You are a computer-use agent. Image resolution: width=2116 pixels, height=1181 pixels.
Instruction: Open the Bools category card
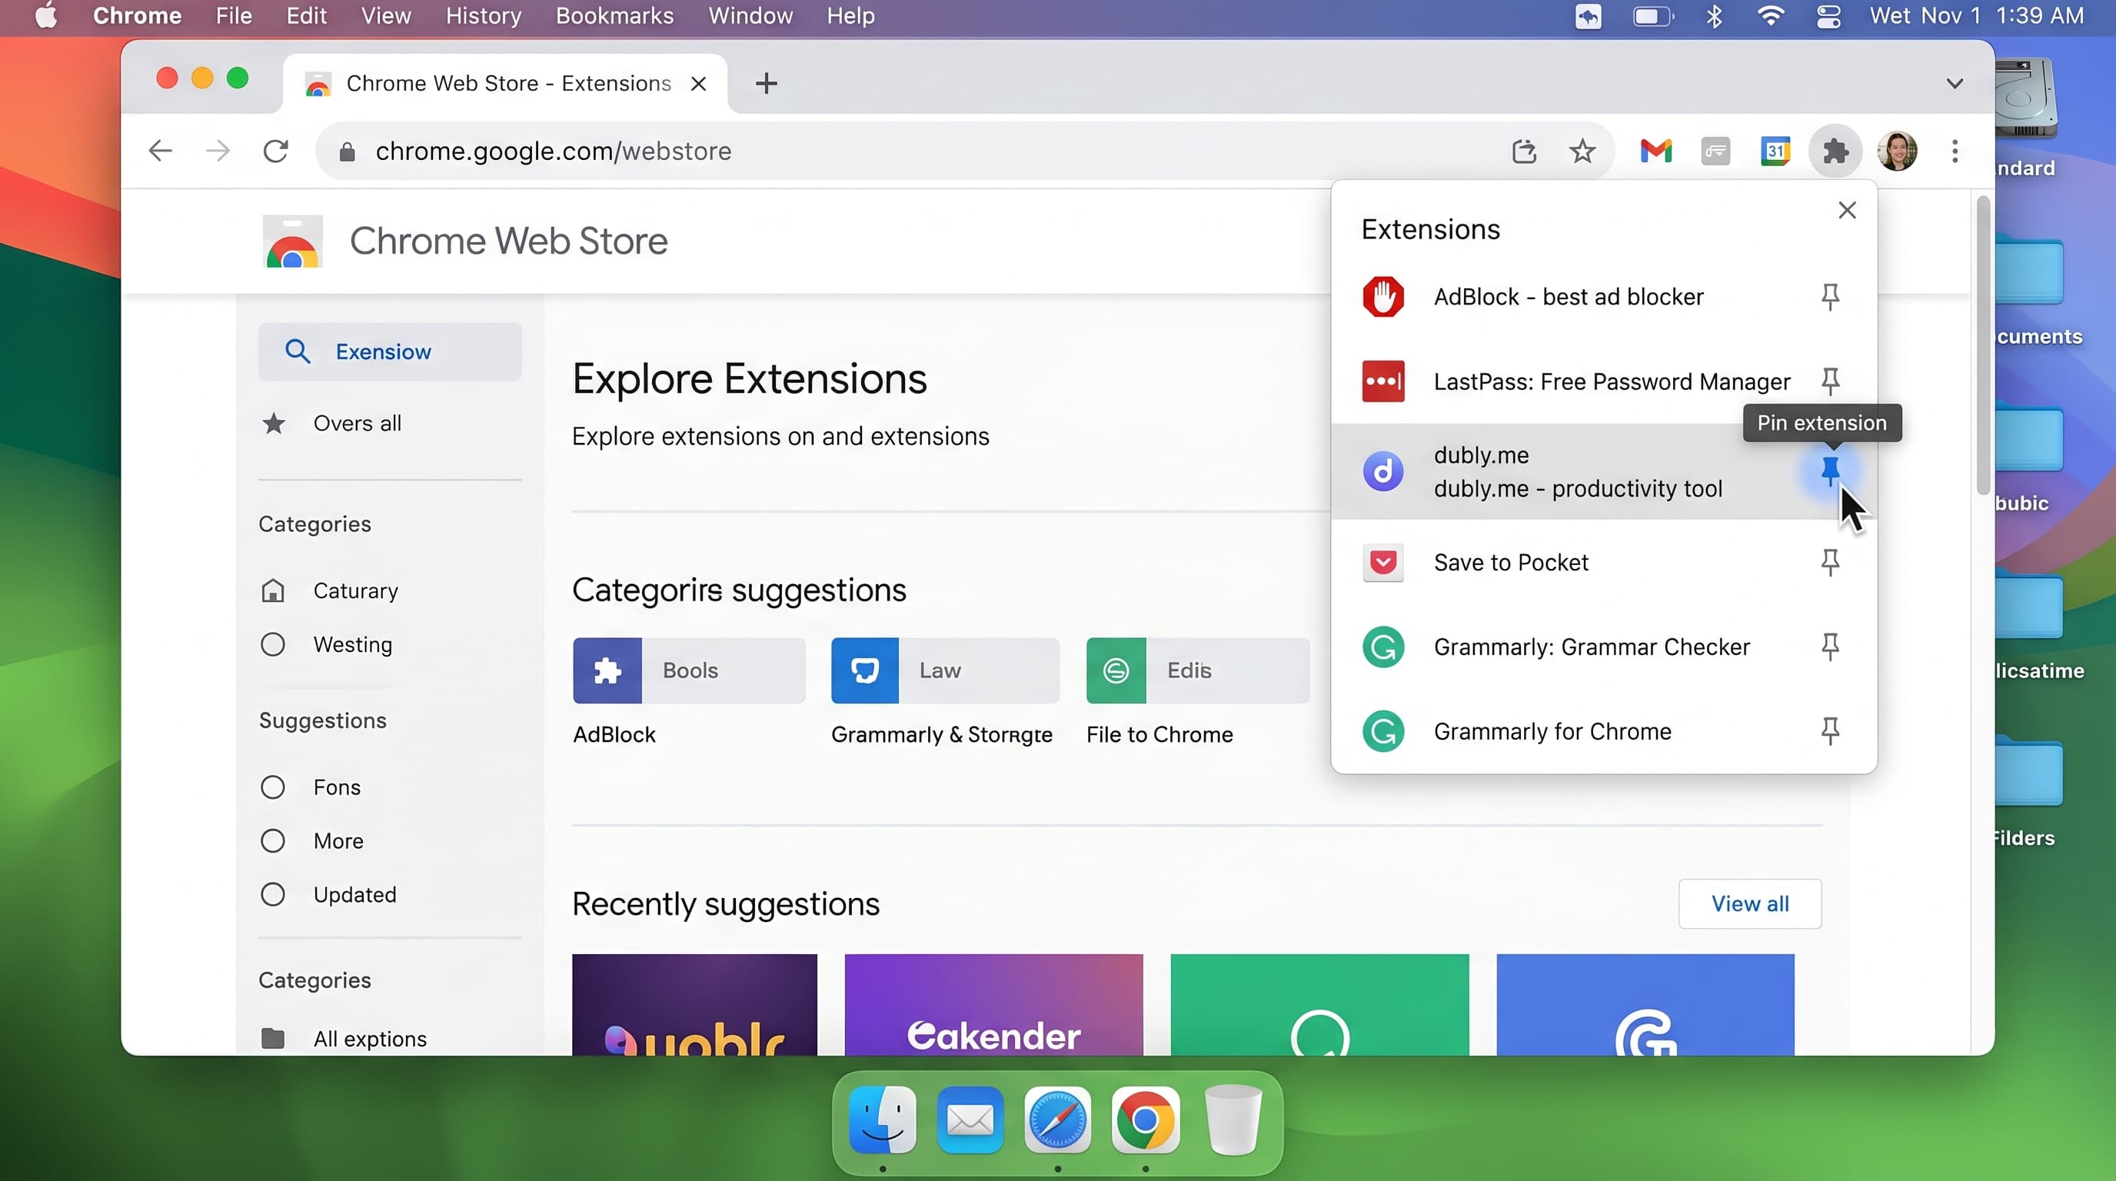688,670
